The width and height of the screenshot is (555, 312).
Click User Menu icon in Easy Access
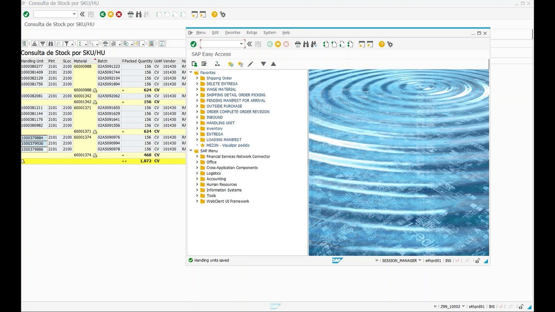tap(194, 64)
